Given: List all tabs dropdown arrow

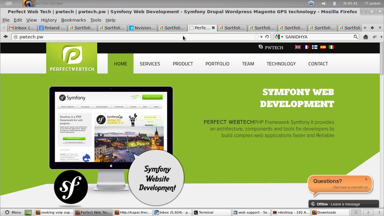Looking at the screenshot, I should pyautogui.click(x=380, y=28).
